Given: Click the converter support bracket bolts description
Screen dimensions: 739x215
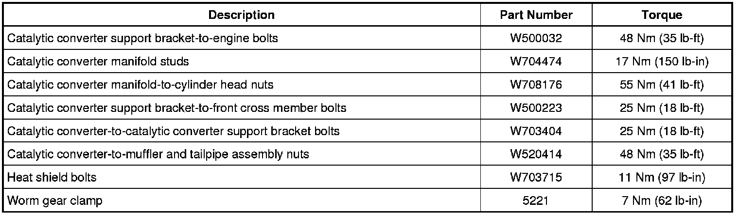Looking at the screenshot, I should pos(174,131).
